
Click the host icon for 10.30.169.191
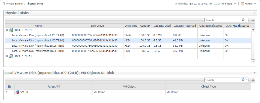coord(11,30)
